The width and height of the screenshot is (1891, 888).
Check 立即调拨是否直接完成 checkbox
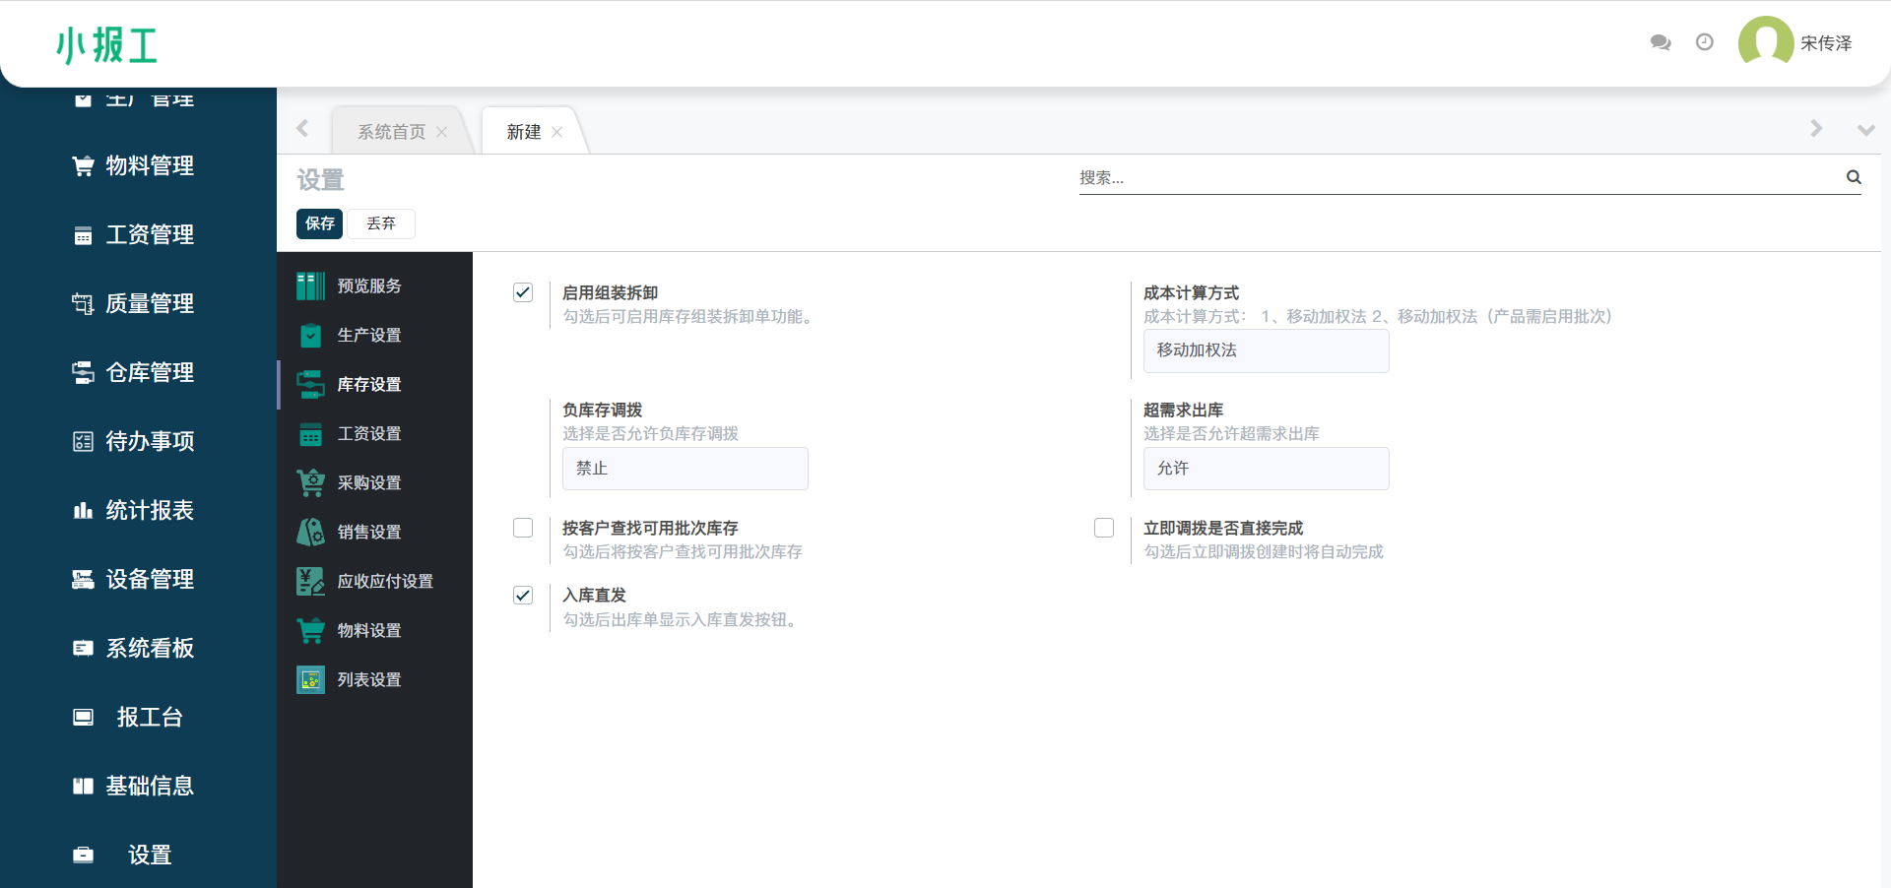pos(1104,528)
